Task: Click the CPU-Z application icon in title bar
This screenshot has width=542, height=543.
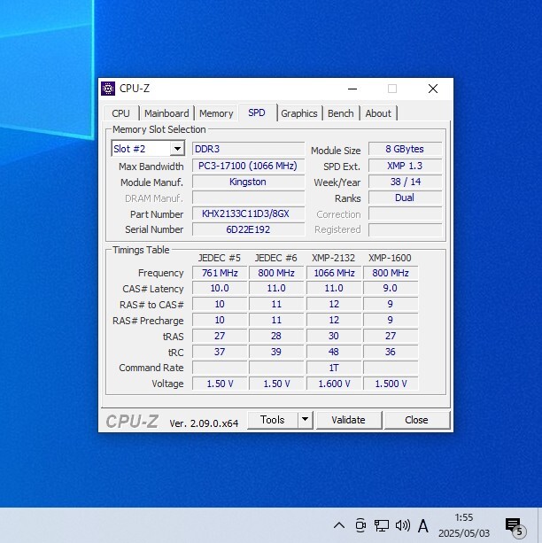Action: (108, 89)
